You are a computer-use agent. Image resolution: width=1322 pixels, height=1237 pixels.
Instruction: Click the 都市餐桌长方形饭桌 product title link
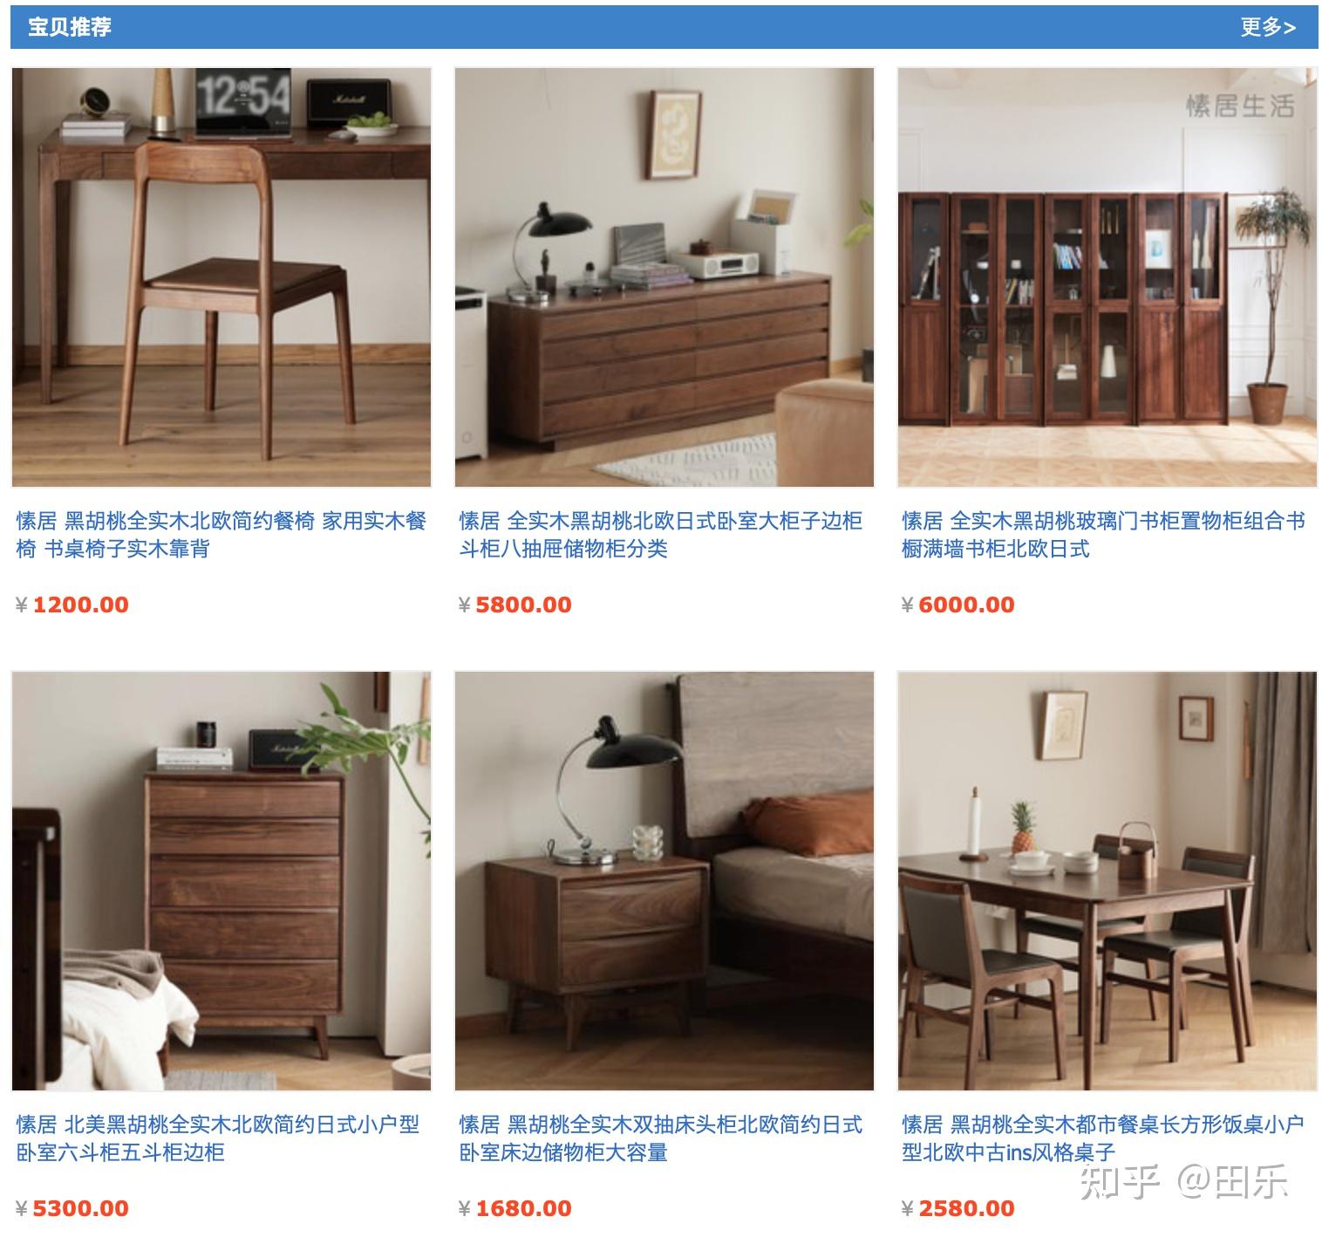pos(1103,1138)
